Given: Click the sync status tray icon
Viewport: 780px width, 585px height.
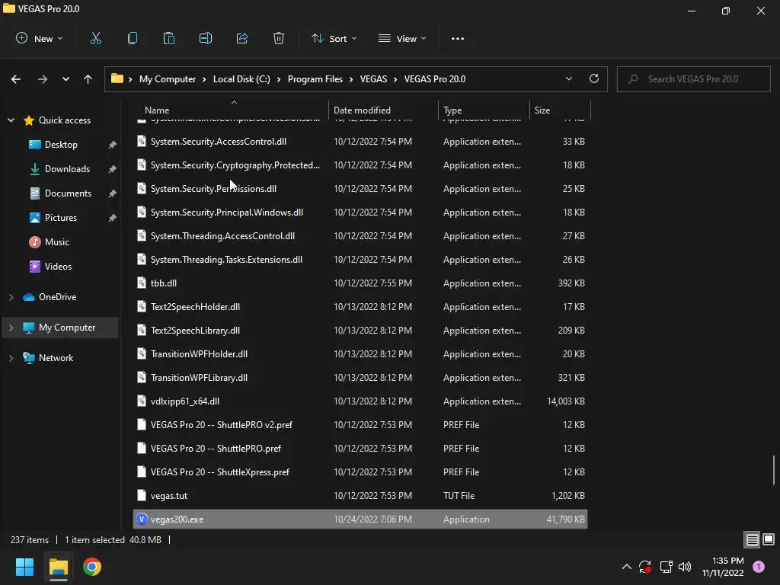Looking at the screenshot, I should coord(645,567).
